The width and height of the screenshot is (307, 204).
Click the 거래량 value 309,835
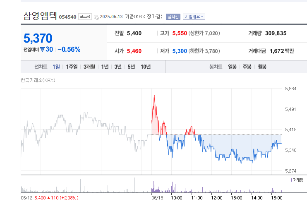[x=276, y=33]
